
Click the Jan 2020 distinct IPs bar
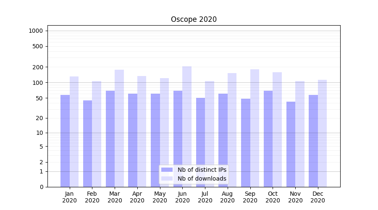pyautogui.click(x=65, y=141)
